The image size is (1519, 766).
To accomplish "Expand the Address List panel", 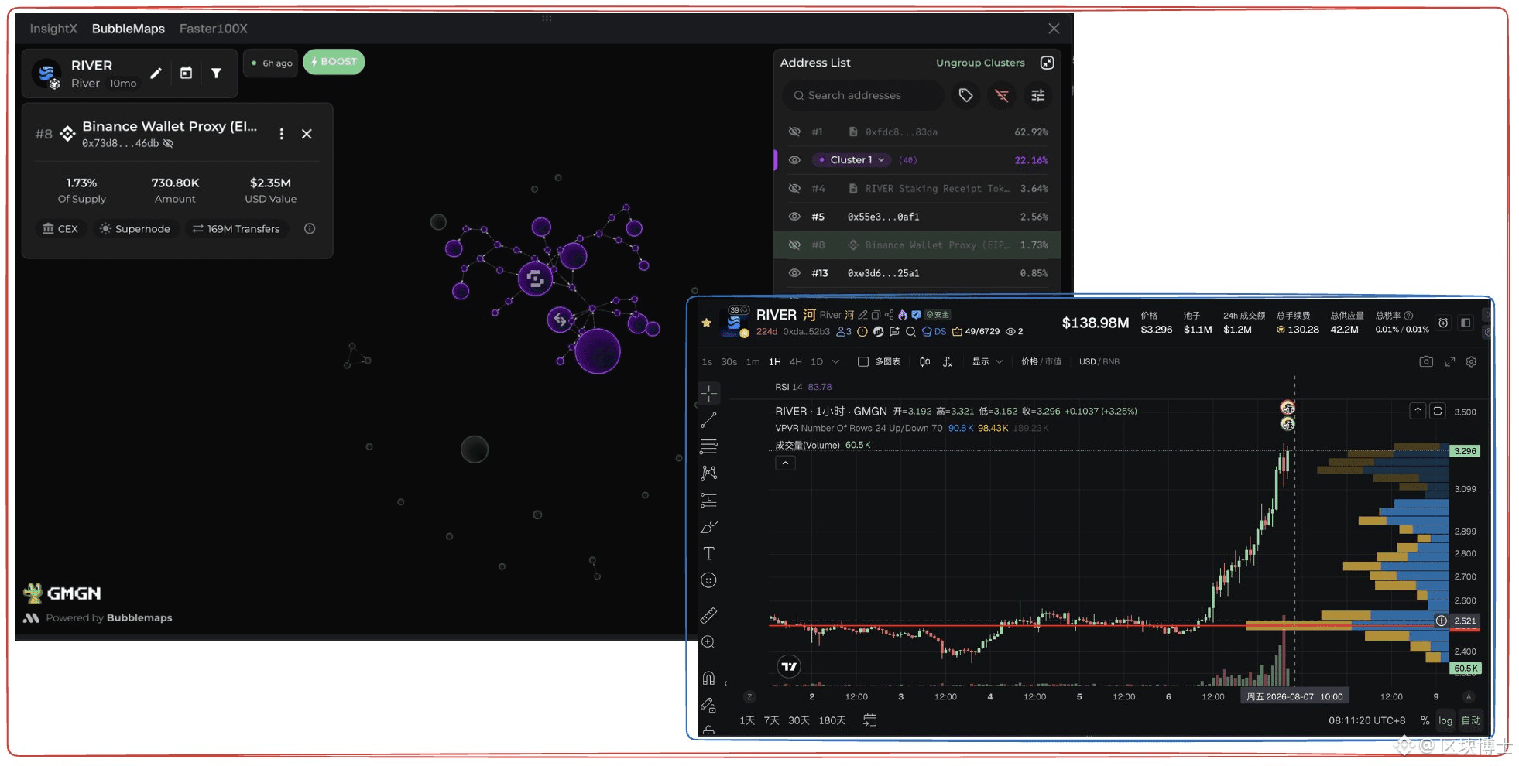I will click(1047, 63).
